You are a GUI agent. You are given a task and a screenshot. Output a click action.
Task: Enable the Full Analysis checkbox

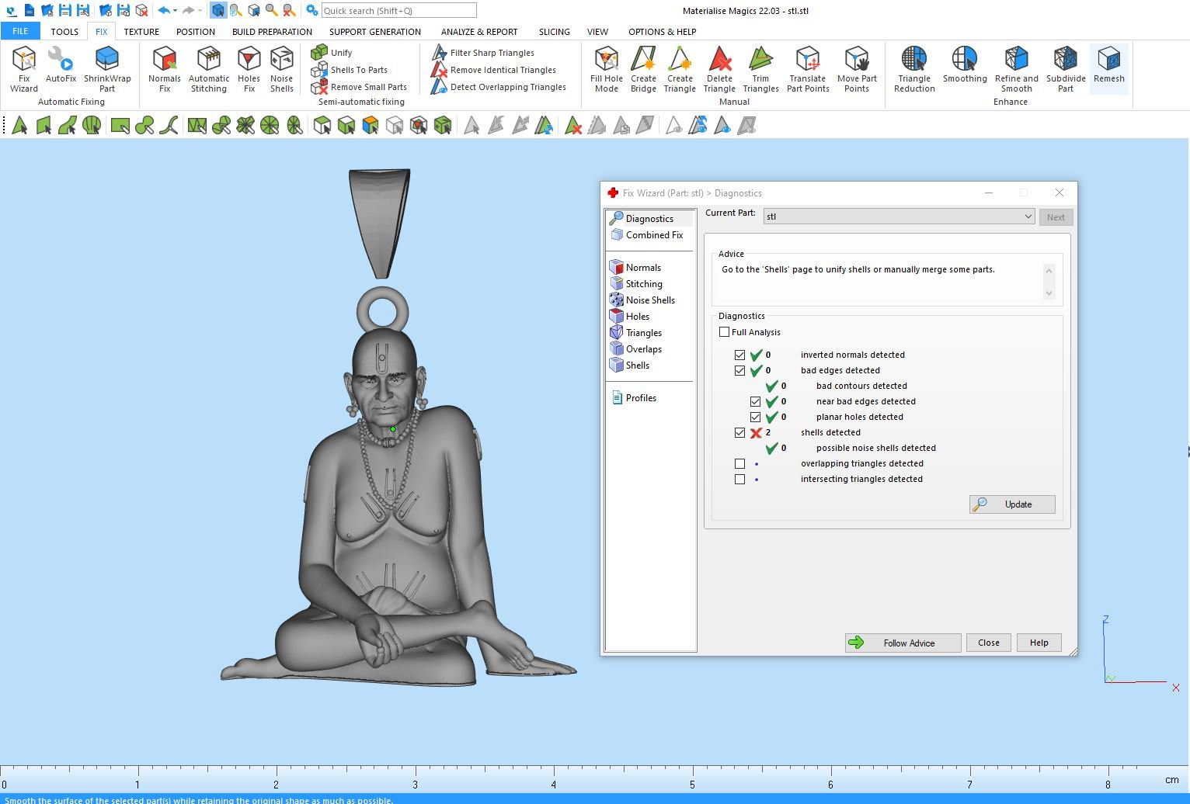[x=725, y=332]
